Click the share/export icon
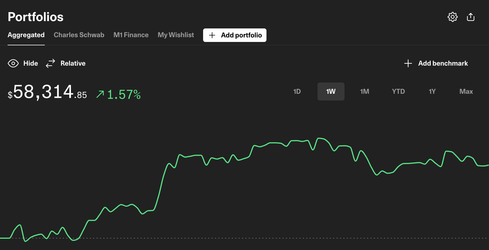Image resolution: width=489 pixels, height=250 pixels. [470, 17]
